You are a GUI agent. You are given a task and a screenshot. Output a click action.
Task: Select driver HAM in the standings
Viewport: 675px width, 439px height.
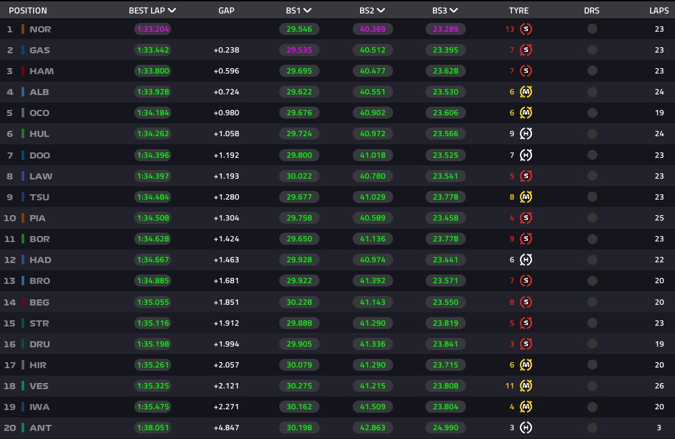tap(42, 71)
